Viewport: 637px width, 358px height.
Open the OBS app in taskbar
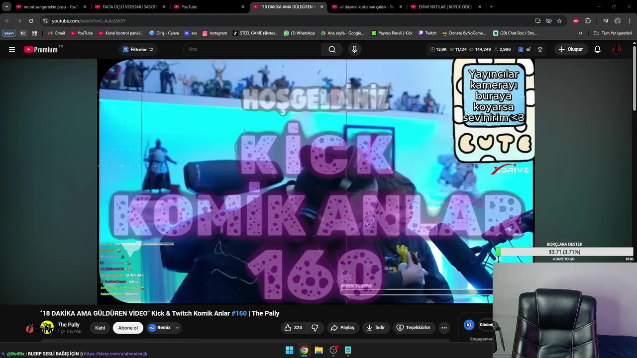(333, 350)
